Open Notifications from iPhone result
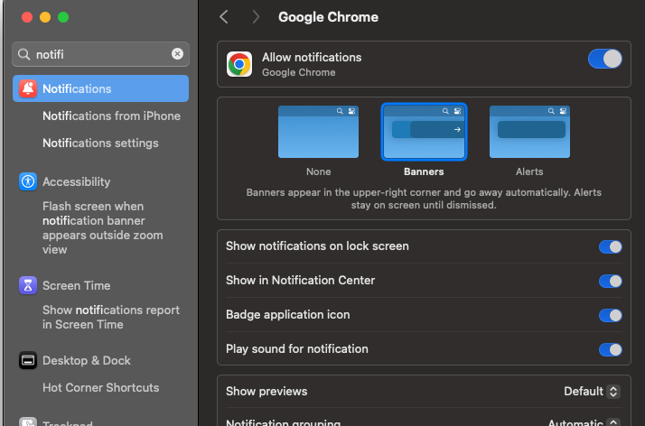 coord(111,116)
